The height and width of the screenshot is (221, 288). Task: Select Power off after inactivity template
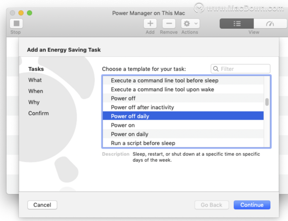pyautogui.click(x=183, y=107)
